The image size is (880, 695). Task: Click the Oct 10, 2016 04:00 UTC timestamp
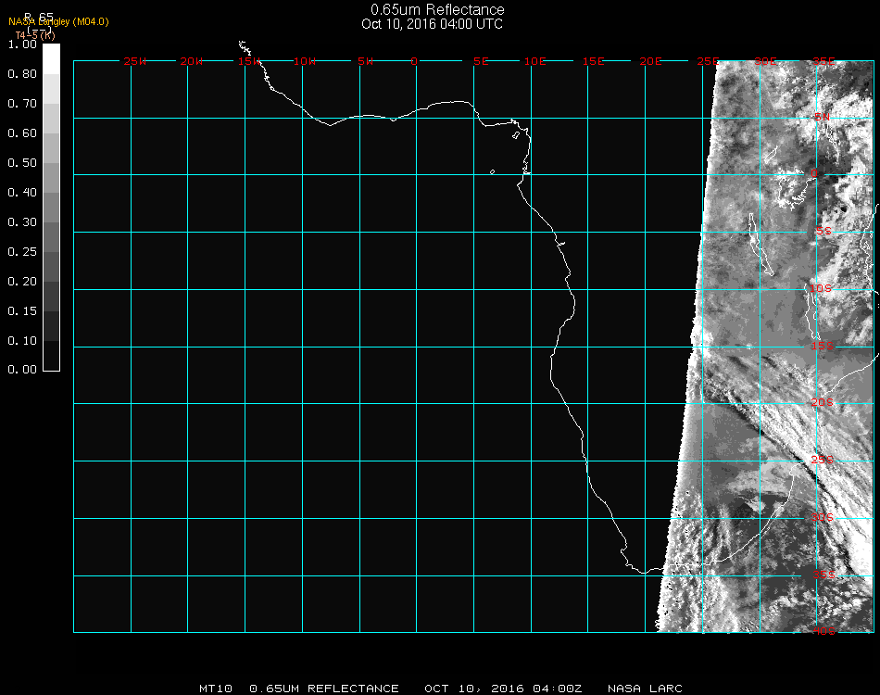point(433,24)
